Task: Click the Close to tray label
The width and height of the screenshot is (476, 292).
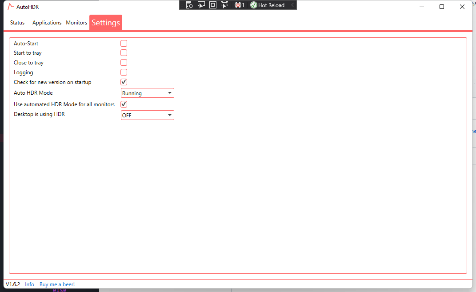Action: (x=28, y=63)
